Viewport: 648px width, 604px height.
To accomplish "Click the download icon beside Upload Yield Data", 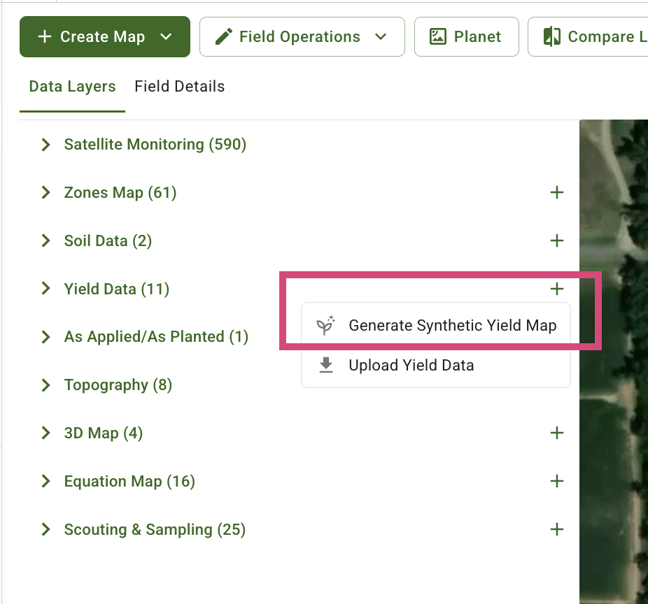I will point(325,364).
